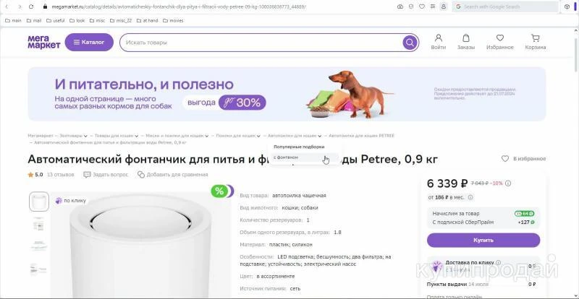The image size is (579, 299).
Task: Reload the page with browser refresh icon
Action: [31, 6]
